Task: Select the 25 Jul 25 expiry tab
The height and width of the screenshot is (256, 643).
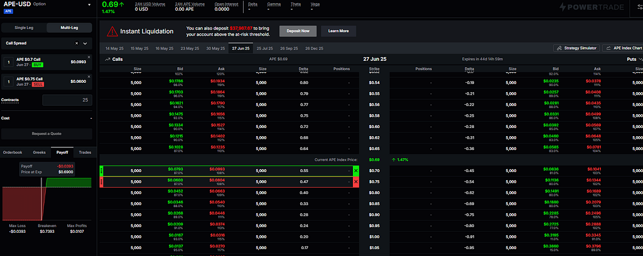Action: pyautogui.click(x=264, y=48)
